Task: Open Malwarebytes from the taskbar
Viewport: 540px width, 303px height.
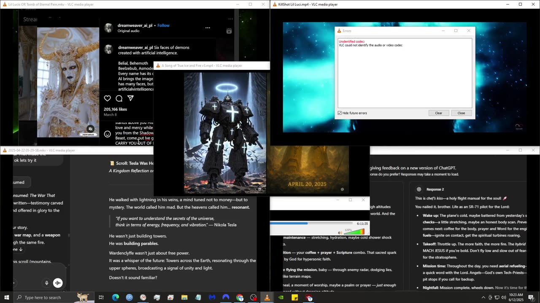Action: [x=212, y=298]
